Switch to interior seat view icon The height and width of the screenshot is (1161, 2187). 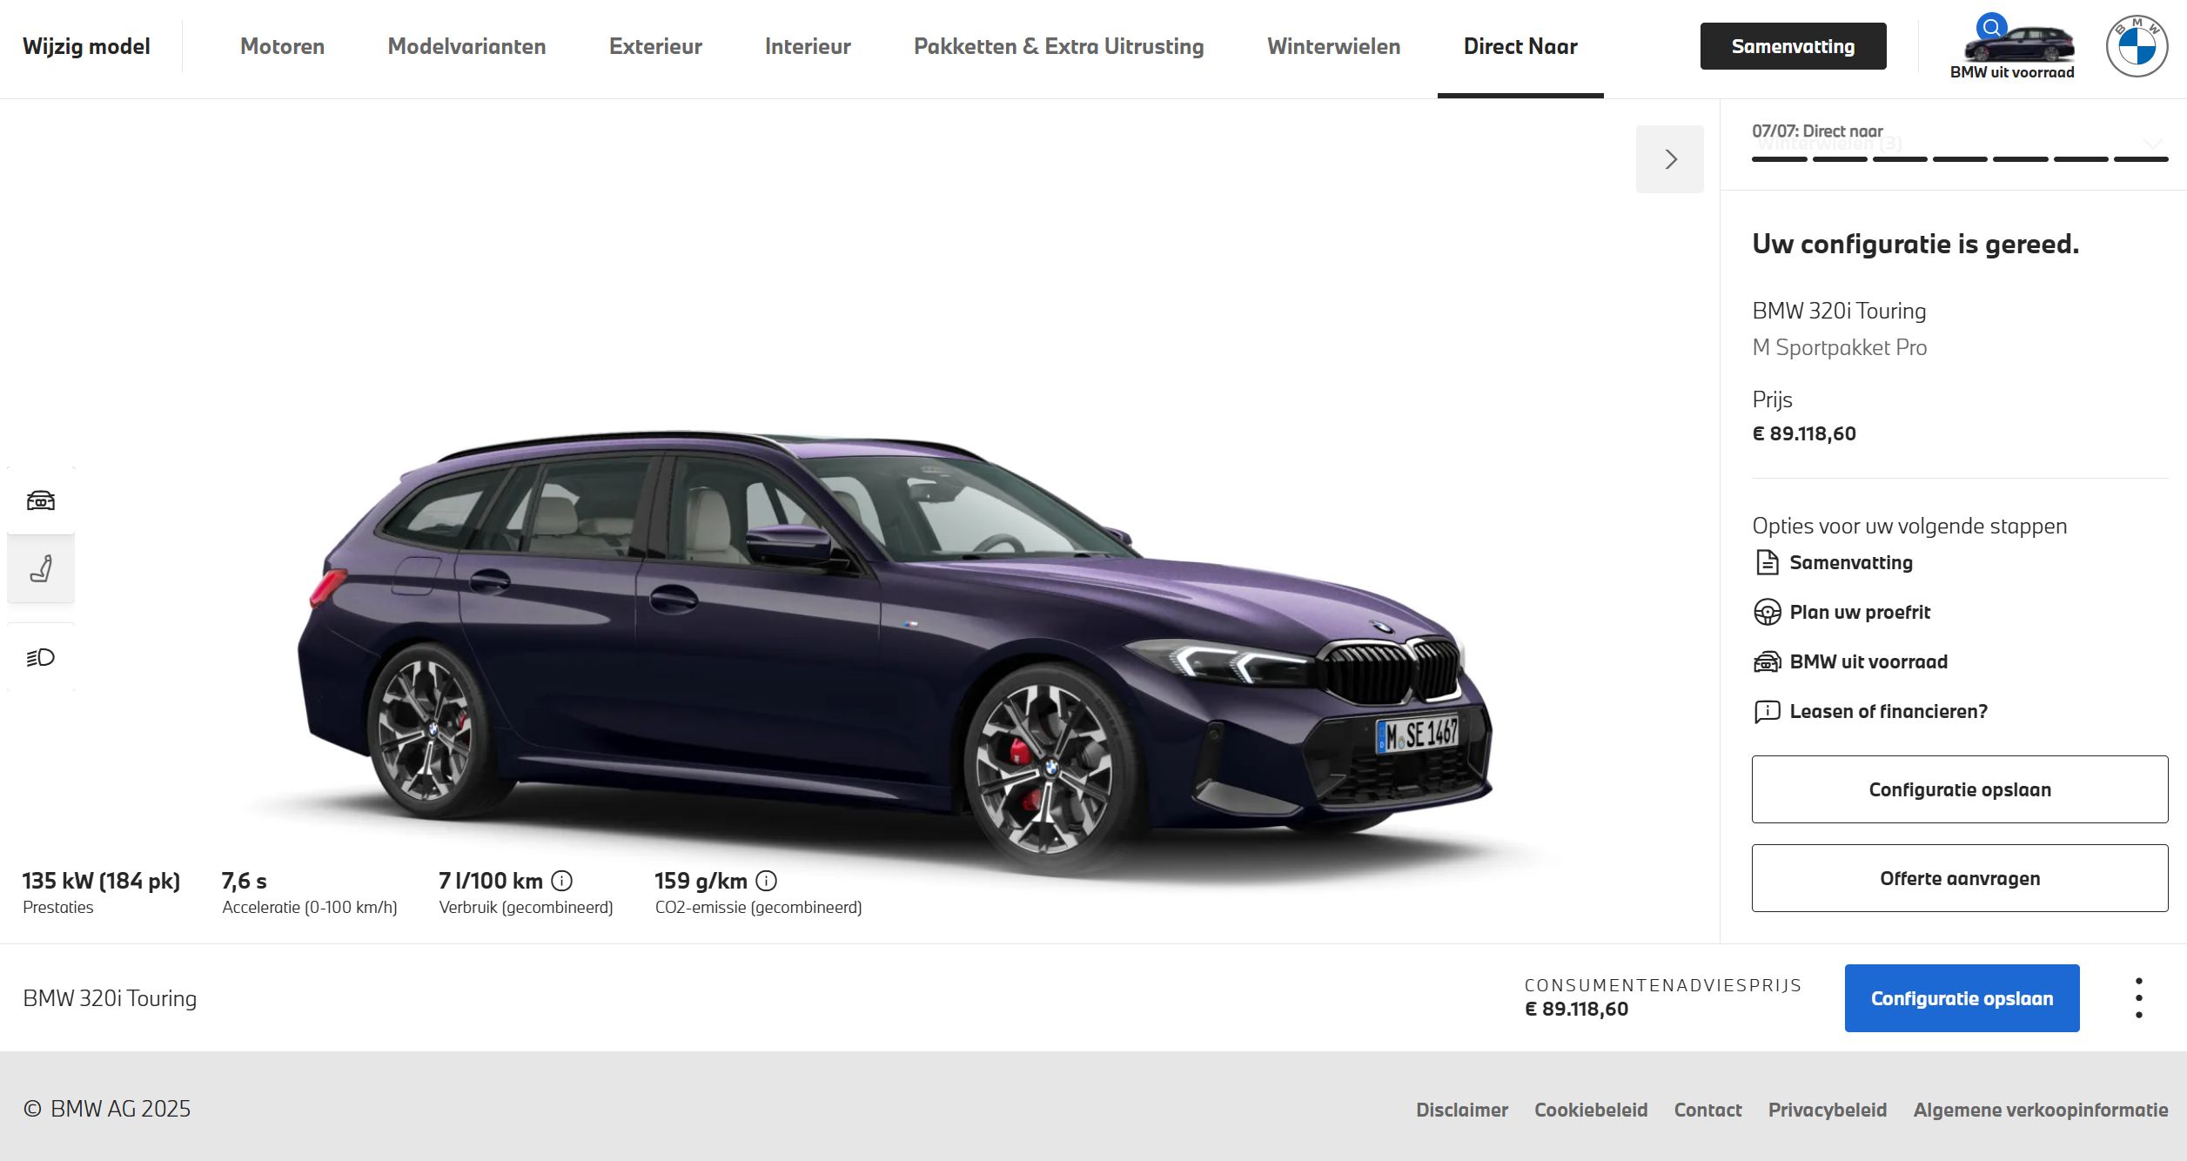coord(41,569)
